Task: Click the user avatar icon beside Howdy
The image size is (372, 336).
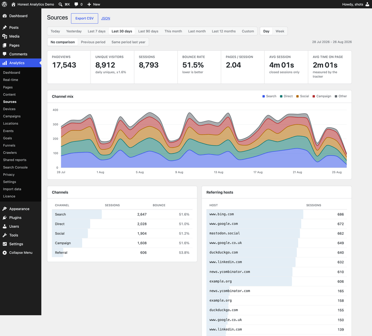Action: (x=367, y=4)
